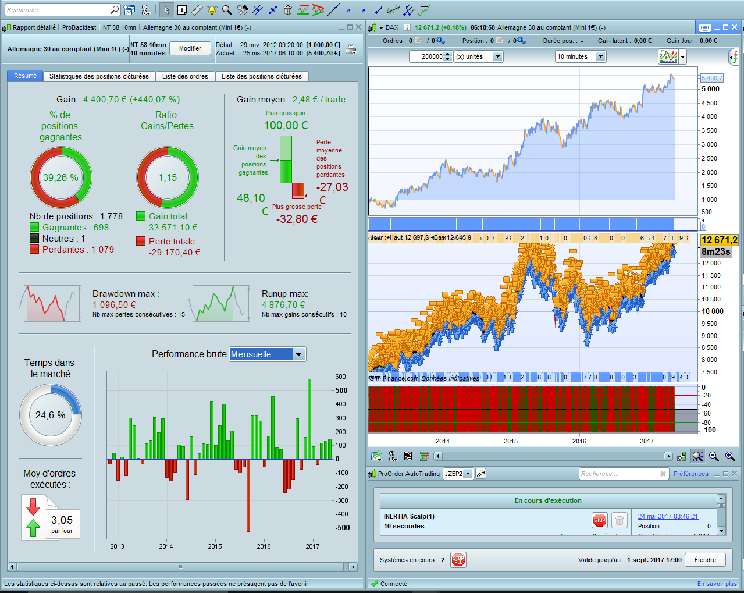Image resolution: width=744 pixels, height=593 pixels.
Task: Open the JZEP2 account dropdown
Action: tap(458, 474)
